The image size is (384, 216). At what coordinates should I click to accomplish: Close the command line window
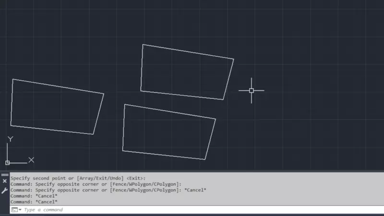pos(5,181)
